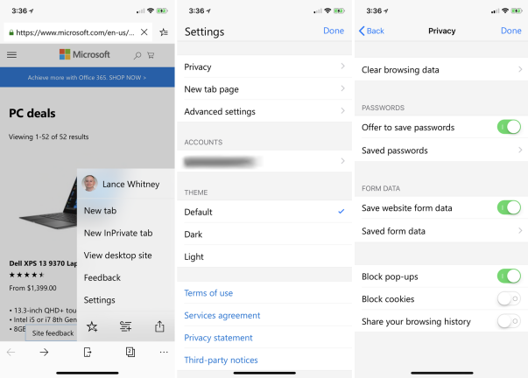This screenshot has width=528, height=378.
Task: Tap Office 365 Shop Now banner
Action: pos(88,77)
